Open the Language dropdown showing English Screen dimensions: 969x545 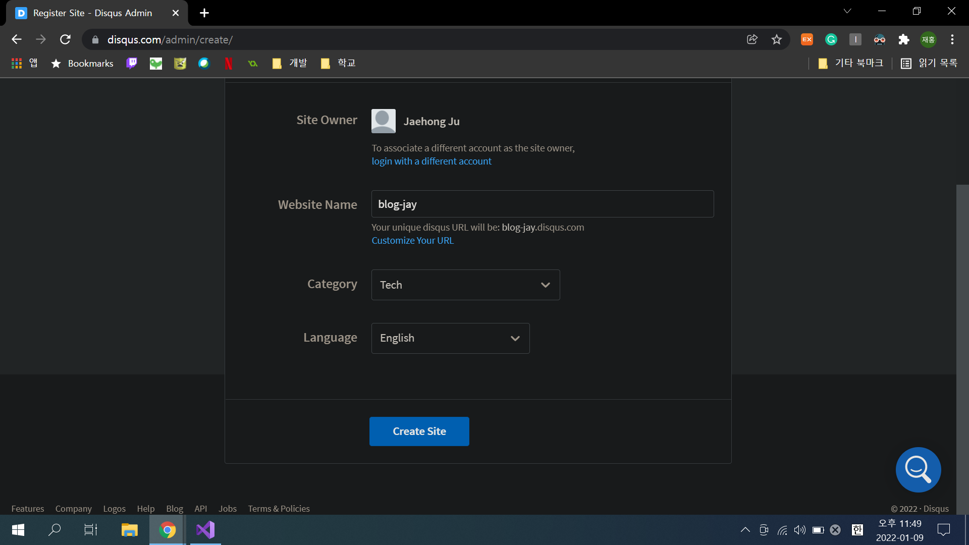(x=450, y=338)
